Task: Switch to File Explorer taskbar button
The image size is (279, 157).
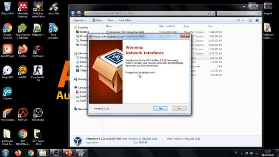Action: coord(43,153)
